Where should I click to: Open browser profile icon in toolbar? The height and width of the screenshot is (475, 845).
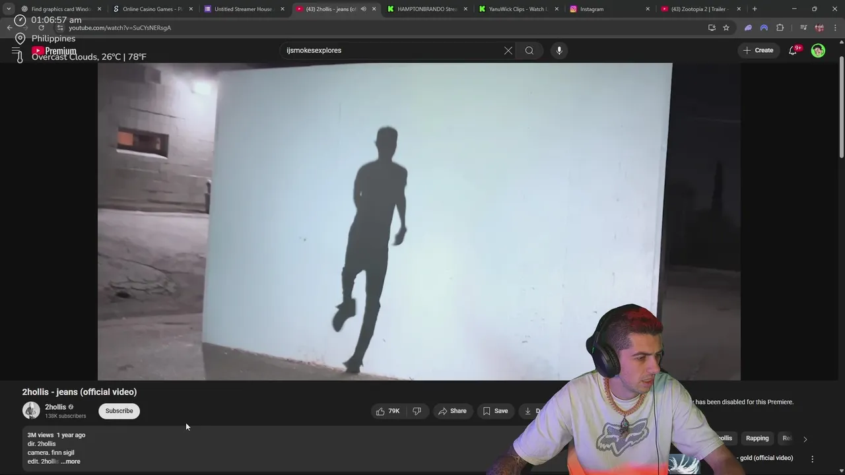tap(819, 28)
